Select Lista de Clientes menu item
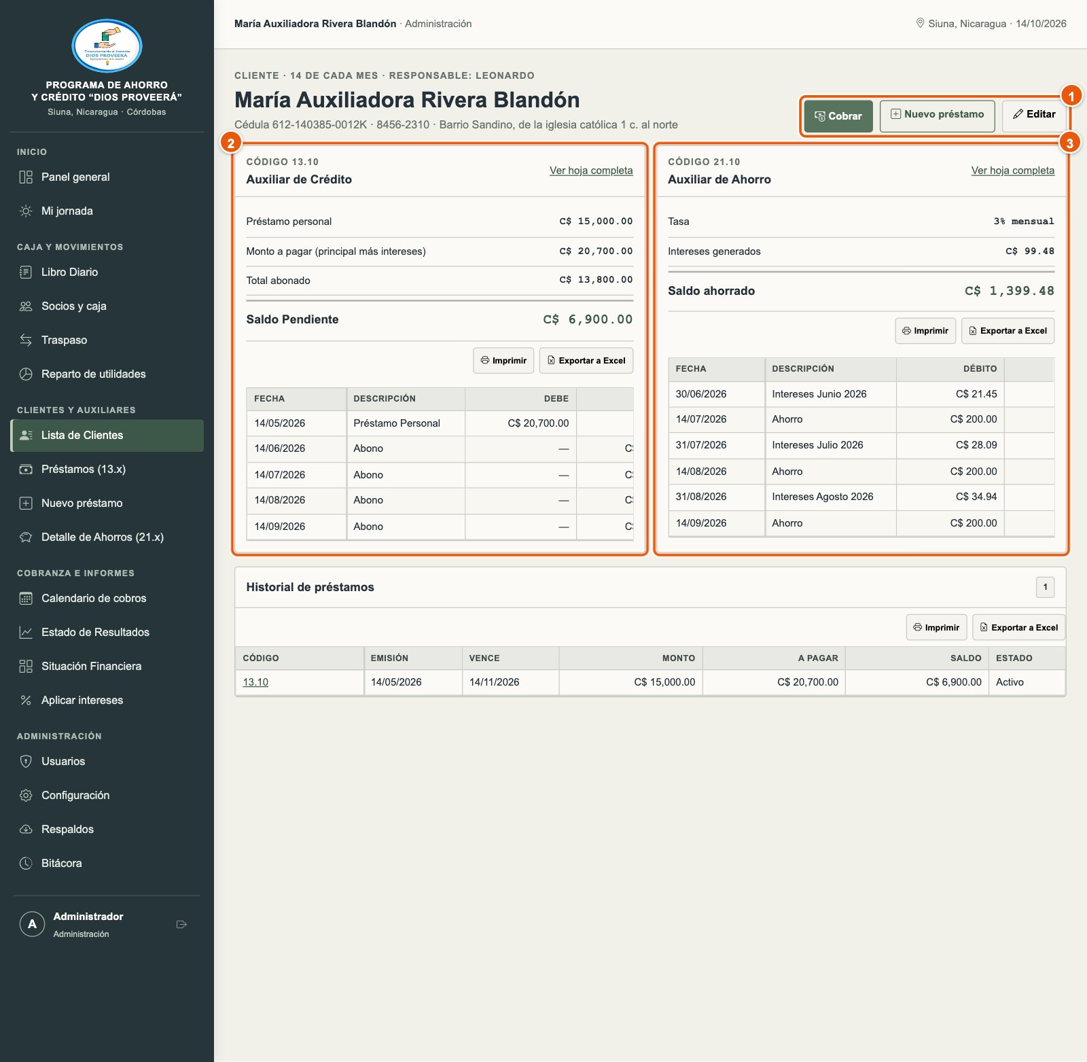Screen dimensions: 1087x1062 (x=107, y=435)
